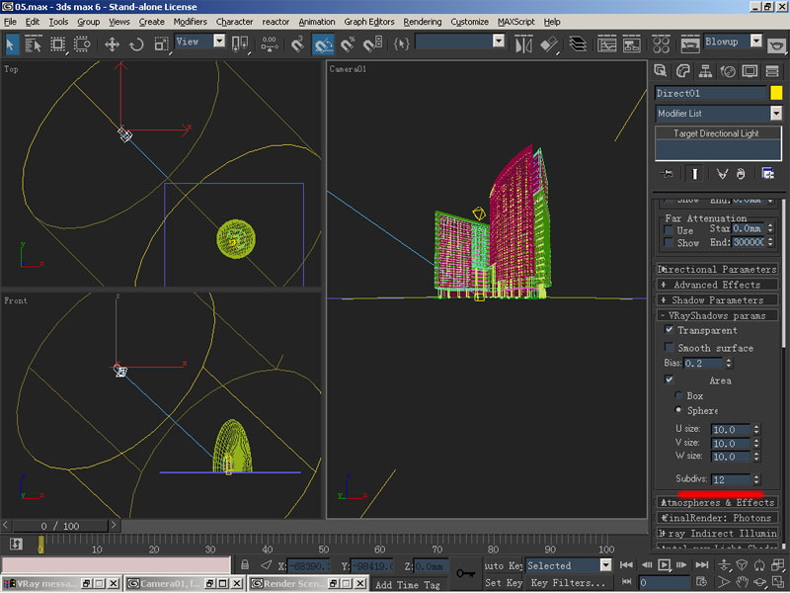Click the Subdivs value input field
790x593 pixels.
[x=730, y=479]
